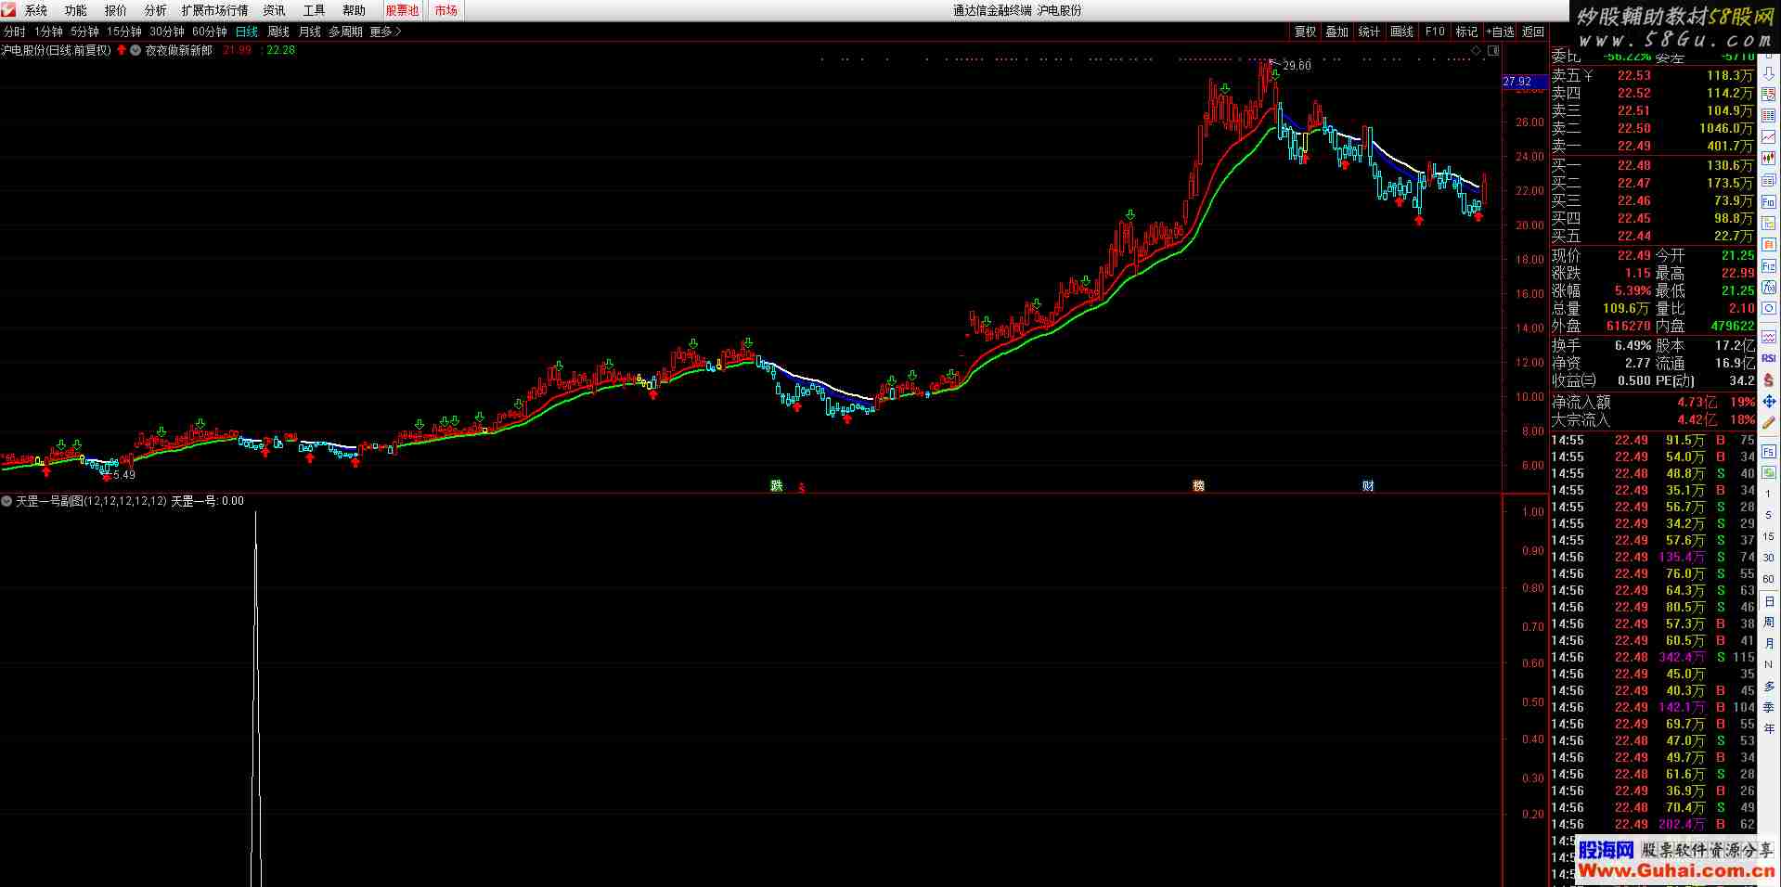Click the 净流入额 row label
Screen dimensions: 1781x887
pos(1581,402)
